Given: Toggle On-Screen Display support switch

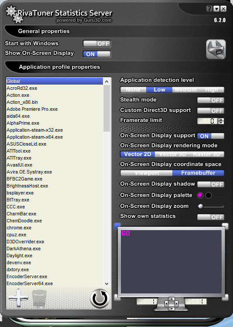Looking at the screenshot, I should click(211, 136).
